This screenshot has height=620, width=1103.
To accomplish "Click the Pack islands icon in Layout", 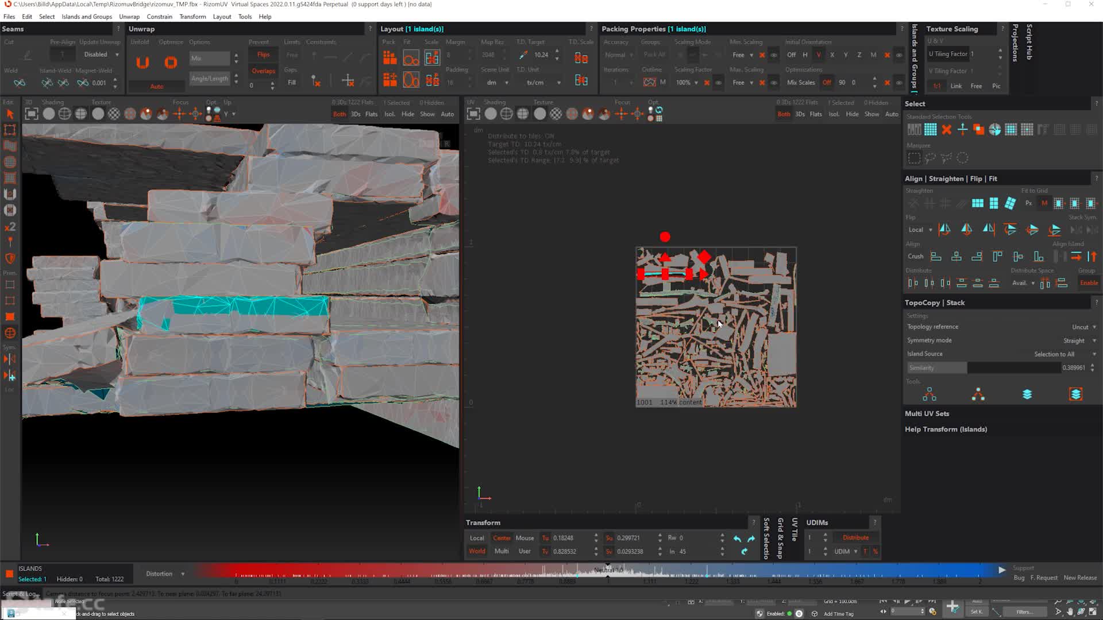I will point(390,57).
